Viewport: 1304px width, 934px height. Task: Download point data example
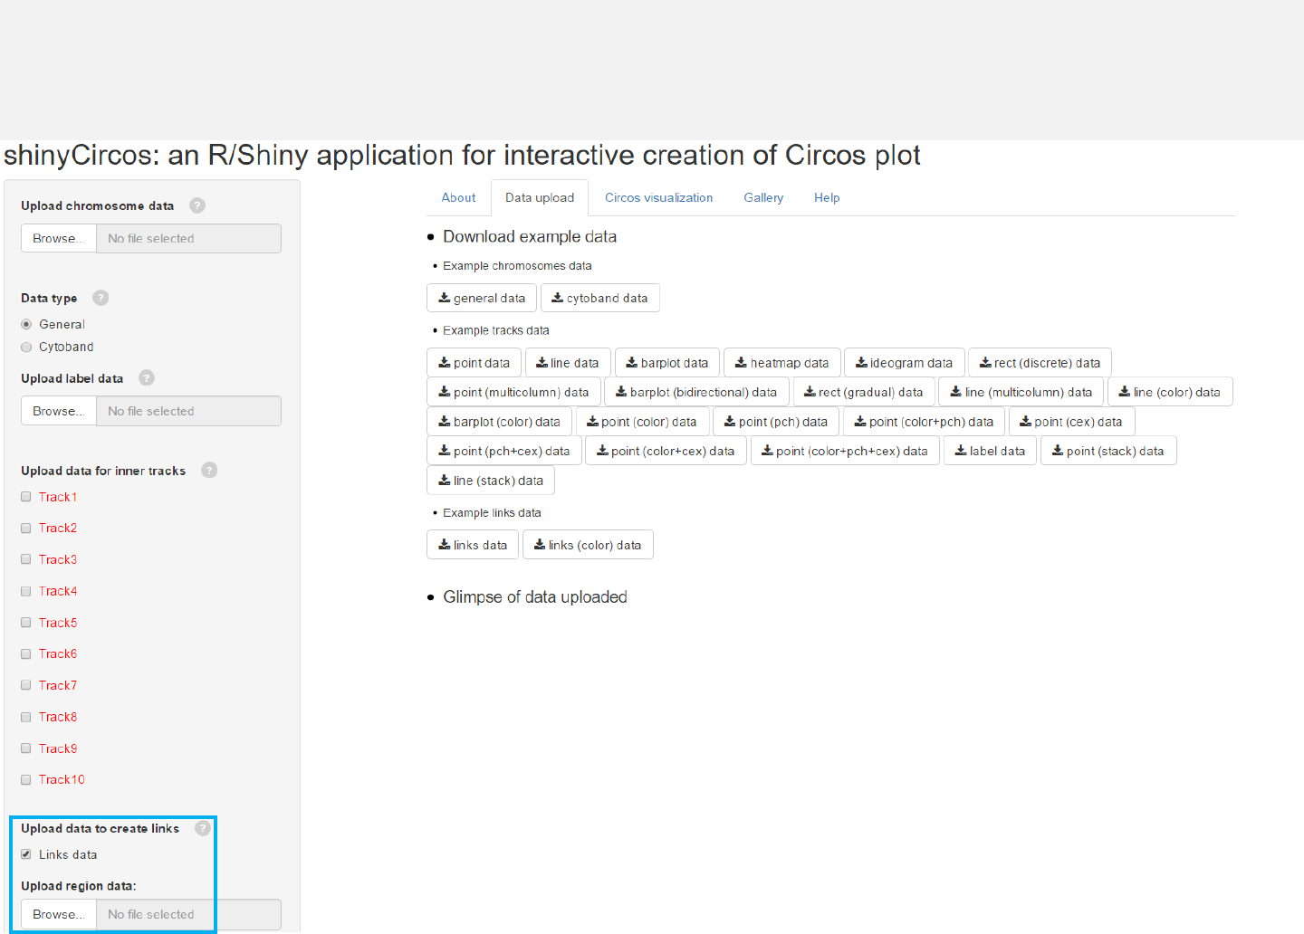(474, 363)
